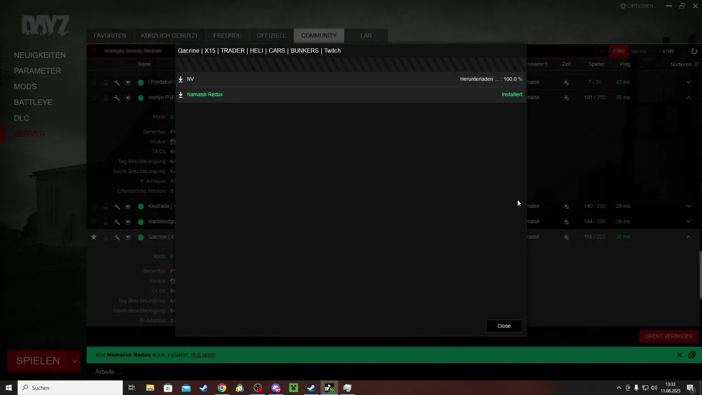Toggle favorite star for Ironlyn PVP server
Image resolution: width=702 pixels, height=395 pixels.
pyautogui.click(x=94, y=98)
